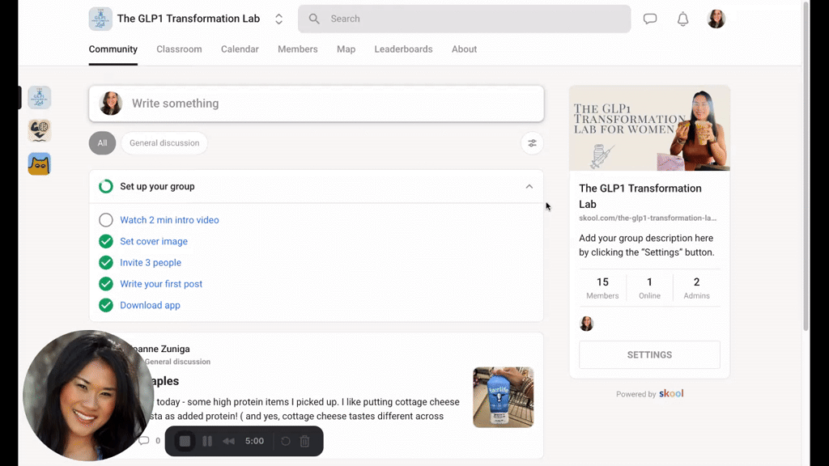Screen dimensions: 829x466
Task: Open the notifications bell
Action: (683, 19)
